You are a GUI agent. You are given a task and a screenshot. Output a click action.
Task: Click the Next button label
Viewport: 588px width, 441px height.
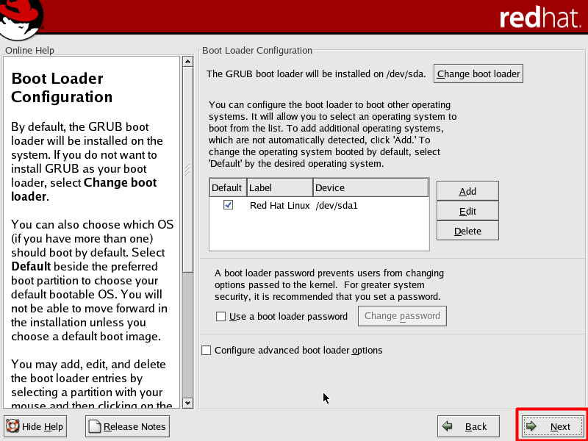point(560,427)
